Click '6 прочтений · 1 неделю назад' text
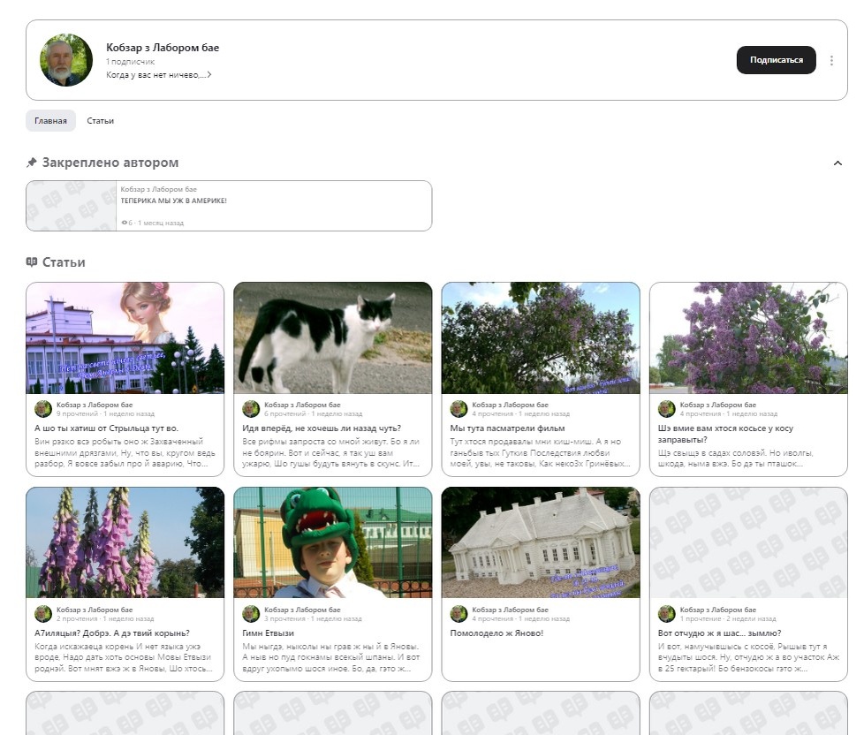The width and height of the screenshot is (864, 735). pyautogui.click(x=313, y=413)
